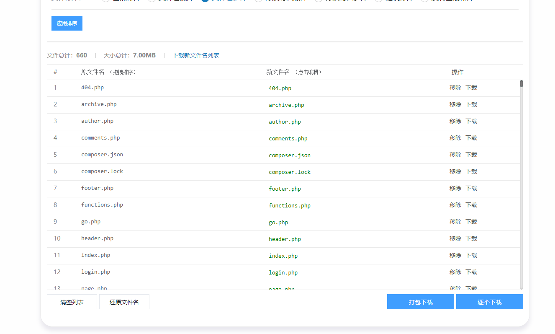Viewport: 555px width, 334px height.
Task: Click go.php's new filename to edit it
Action: click(278, 222)
